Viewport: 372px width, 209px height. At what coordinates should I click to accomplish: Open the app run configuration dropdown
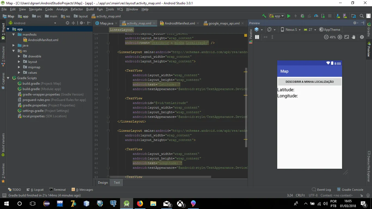pyautogui.click(x=276, y=16)
